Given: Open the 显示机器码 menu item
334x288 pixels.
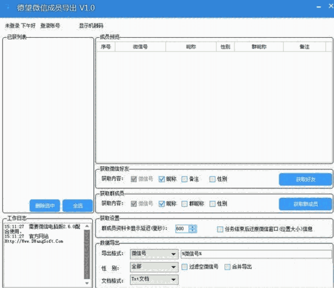Looking at the screenshot, I should click(91, 25).
